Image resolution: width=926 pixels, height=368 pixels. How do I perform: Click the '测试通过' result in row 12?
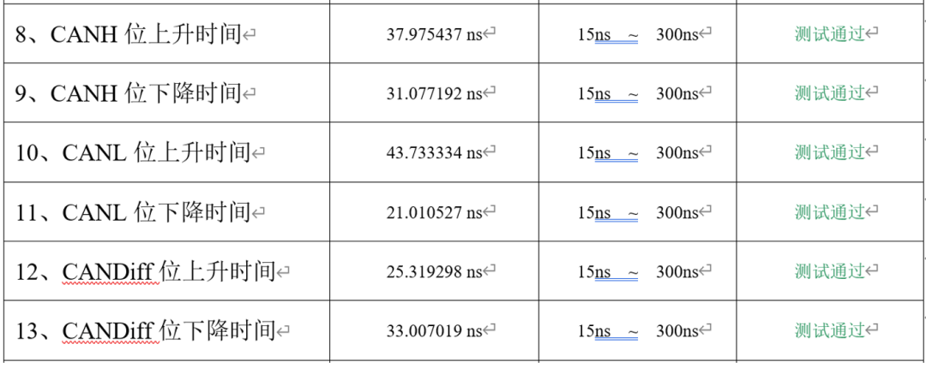click(x=830, y=271)
